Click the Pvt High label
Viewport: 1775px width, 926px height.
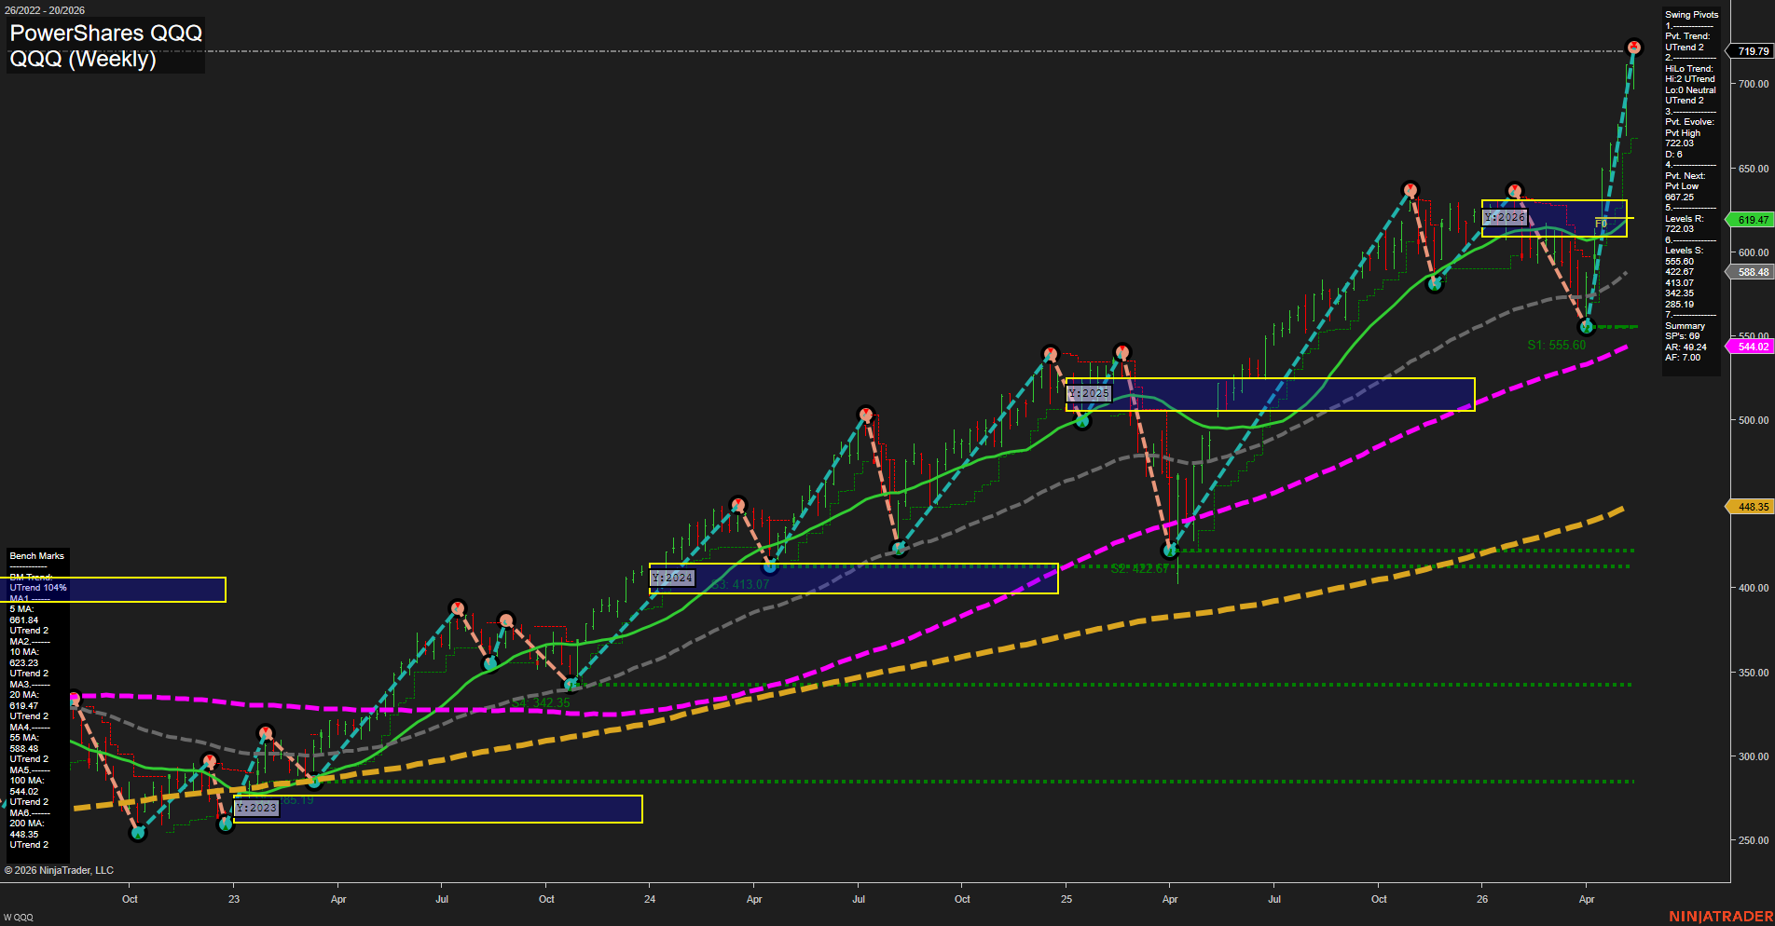[x=1683, y=133]
